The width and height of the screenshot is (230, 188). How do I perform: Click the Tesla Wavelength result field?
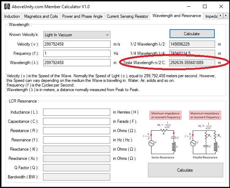coord(192,63)
